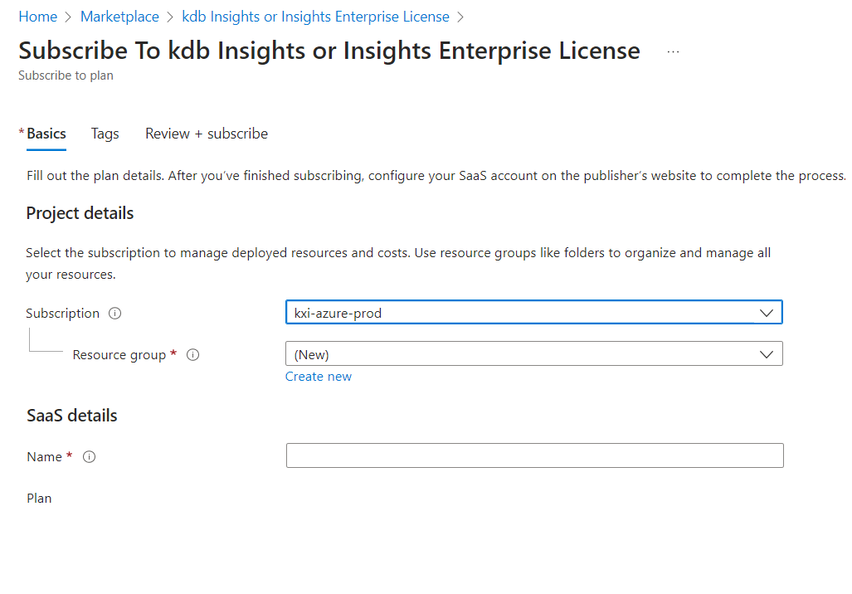Image resolution: width=852 pixels, height=594 pixels.
Task: Open the ellipsis more options menu
Action: click(x=673, y=51)
